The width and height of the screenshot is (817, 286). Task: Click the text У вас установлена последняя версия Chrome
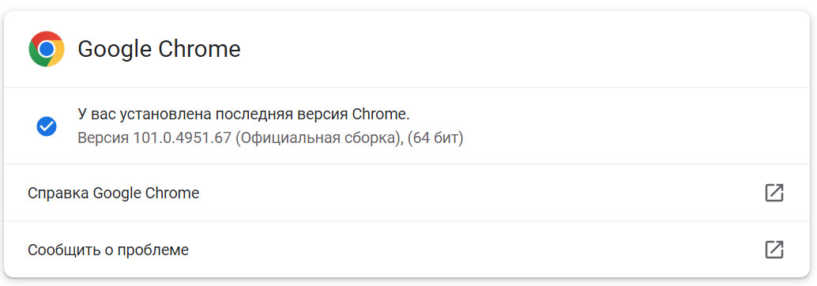tap(244, 115)
